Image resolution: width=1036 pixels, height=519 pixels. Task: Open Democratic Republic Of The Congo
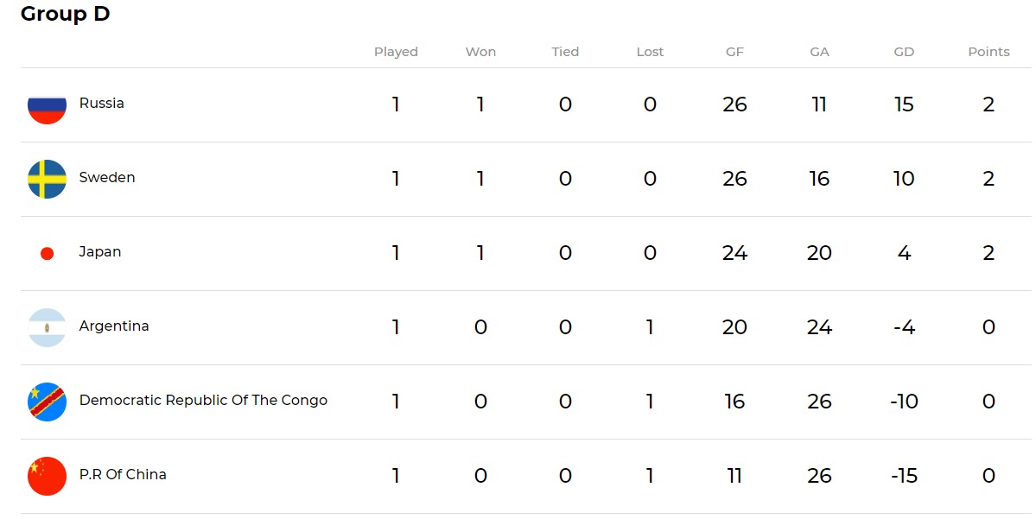203,401
